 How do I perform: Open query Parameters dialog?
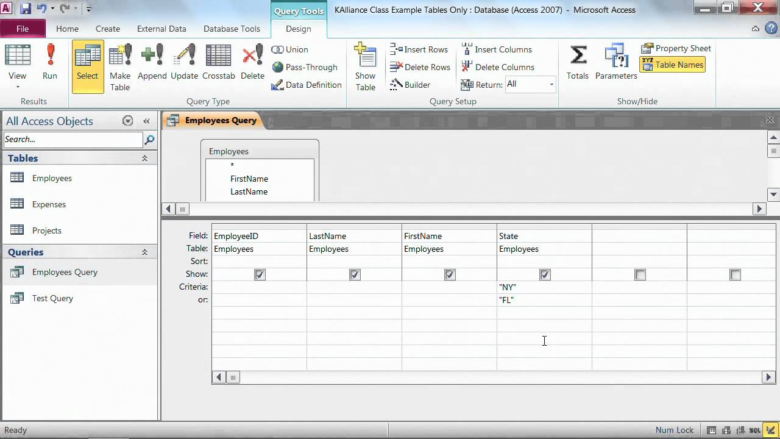point(616,63)
